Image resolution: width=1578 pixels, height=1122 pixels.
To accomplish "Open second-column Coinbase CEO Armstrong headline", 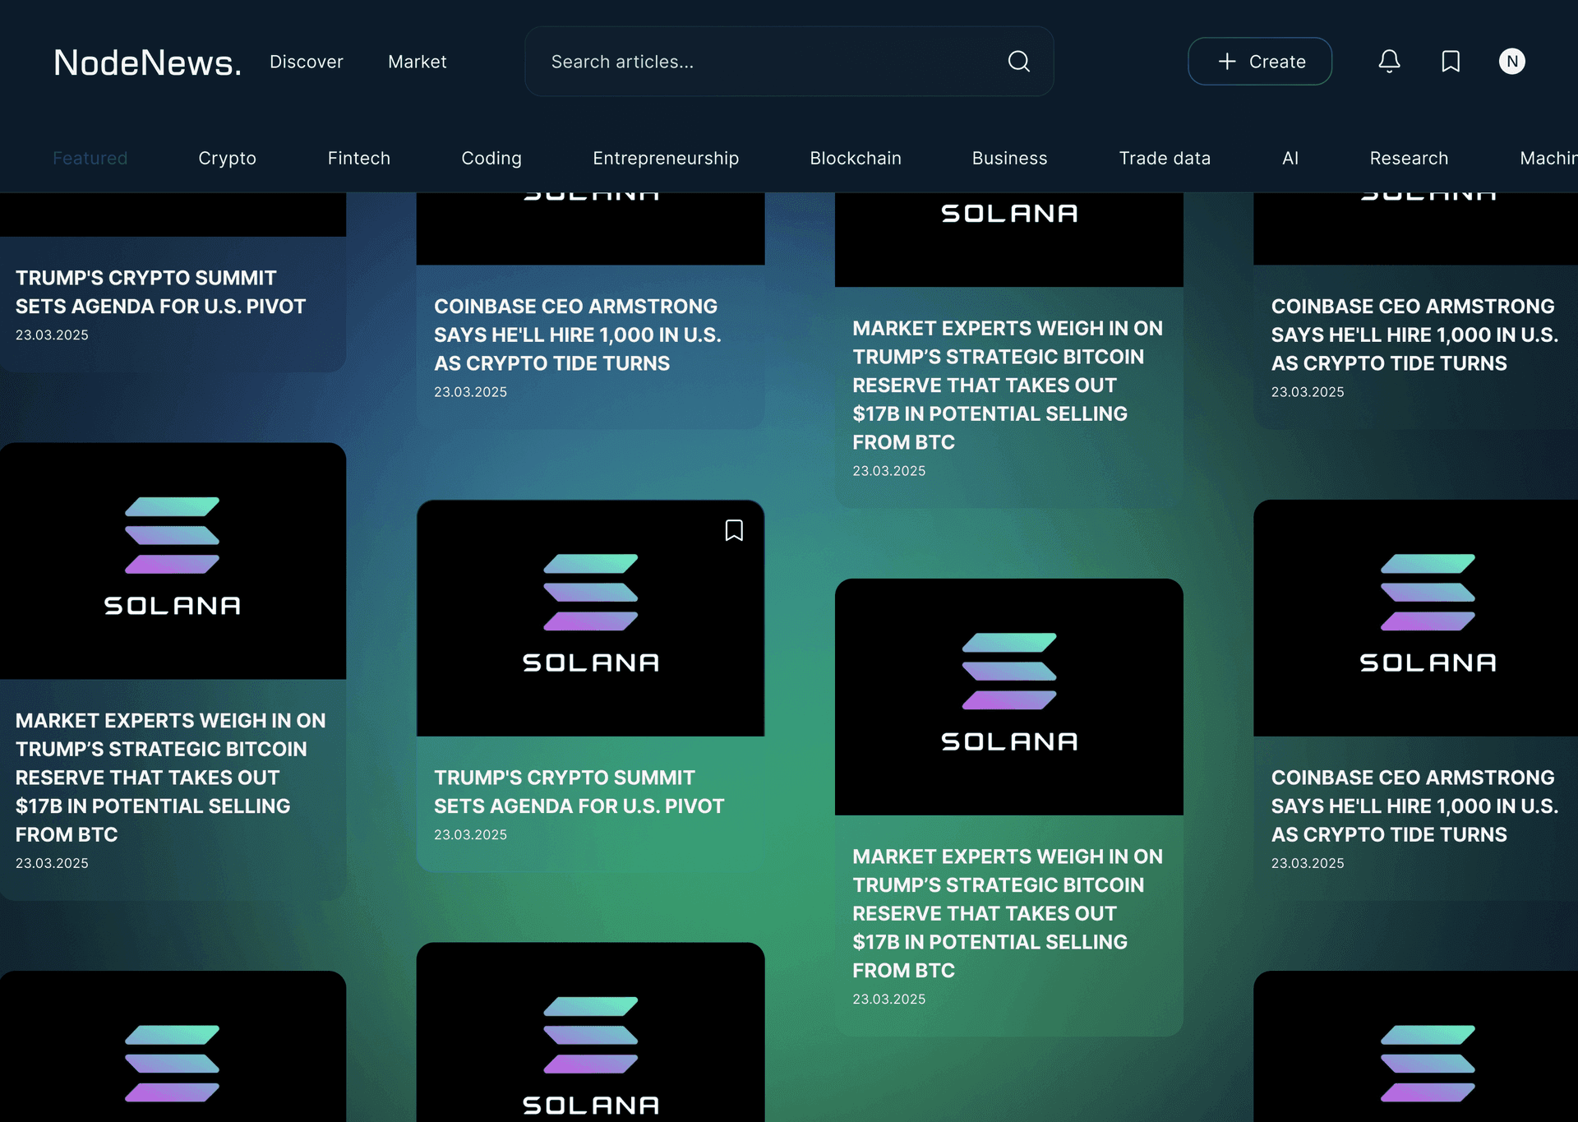I will [578, 335].
